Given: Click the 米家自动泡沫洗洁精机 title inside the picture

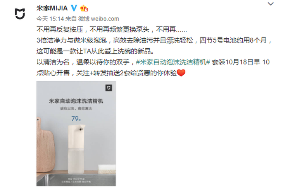Looking at the screenshot, I should (x=76, y=101).
